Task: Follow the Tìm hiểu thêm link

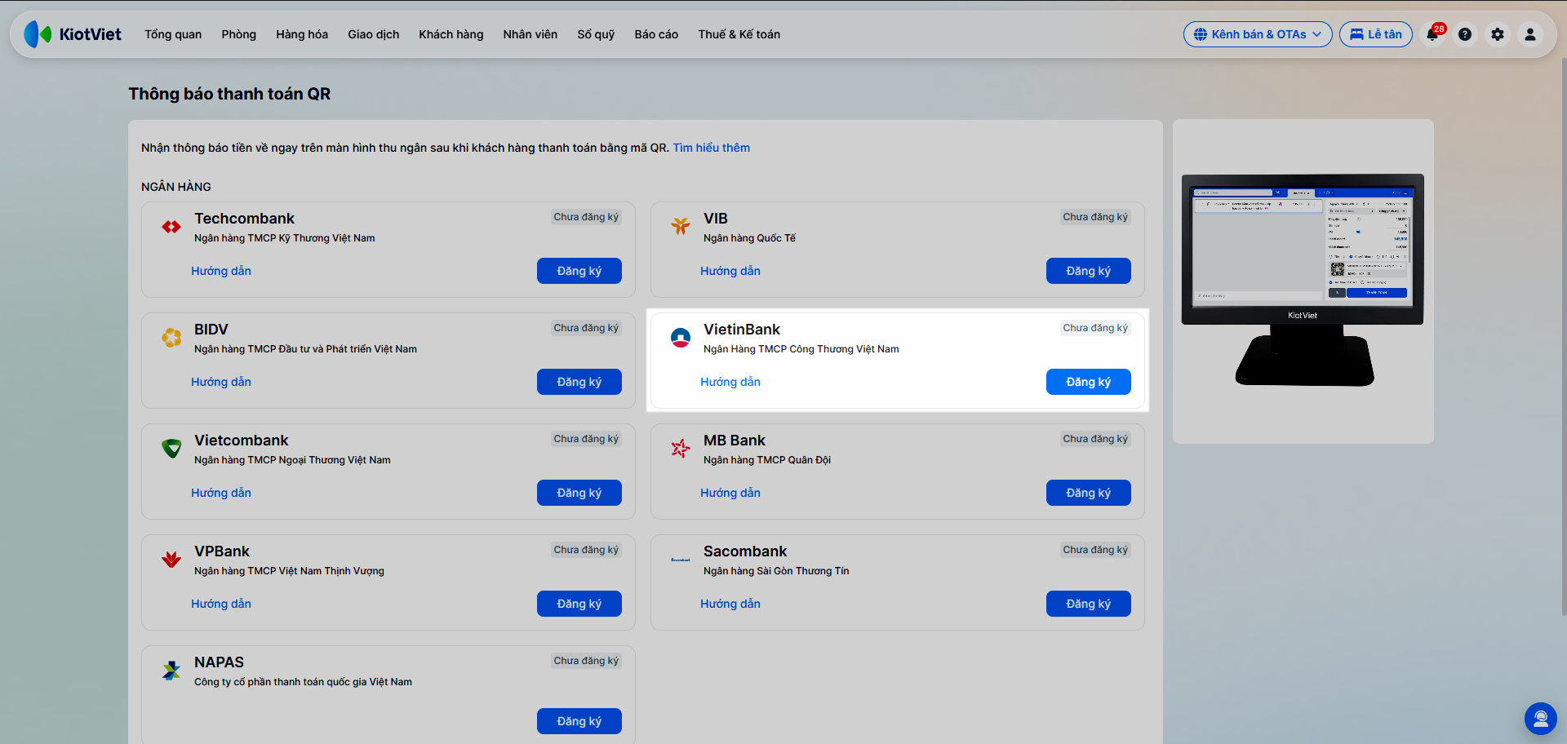Action: [x=712, y=148]
